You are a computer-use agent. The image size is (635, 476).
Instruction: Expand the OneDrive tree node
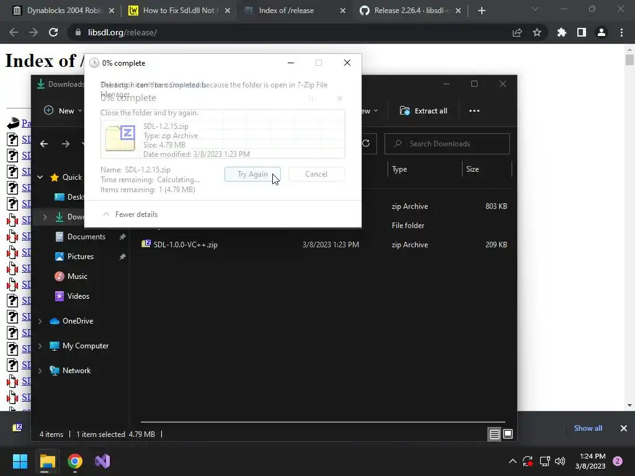tap(40, 321)
